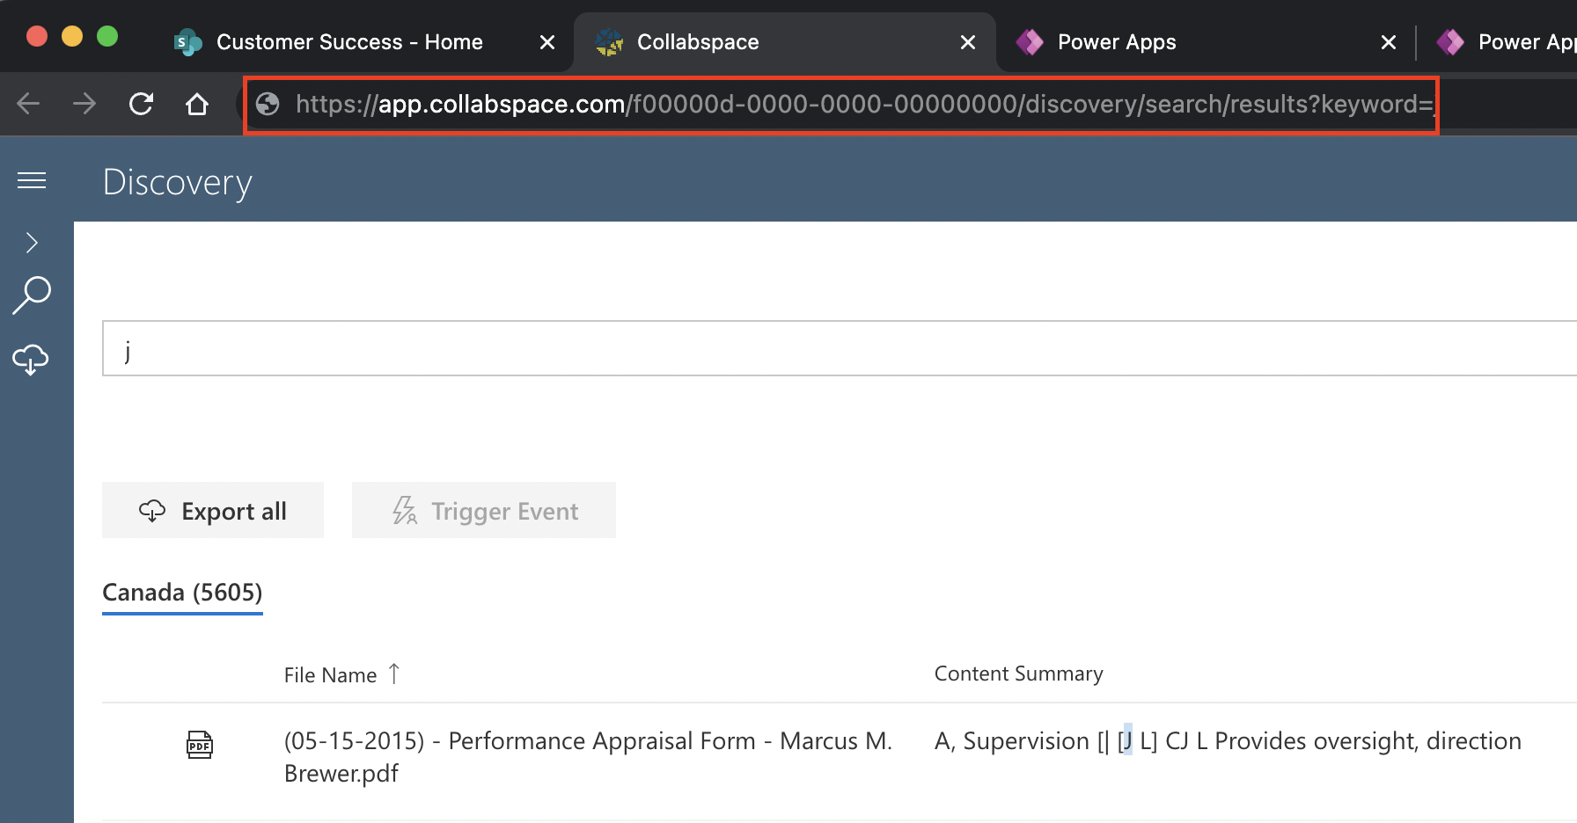This screenshot has width=1577, height=823.
Task: Switch to the Power Apps tab
Action: click(1116, 41)
